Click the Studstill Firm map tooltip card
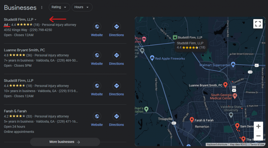 [x=191, y=45]
